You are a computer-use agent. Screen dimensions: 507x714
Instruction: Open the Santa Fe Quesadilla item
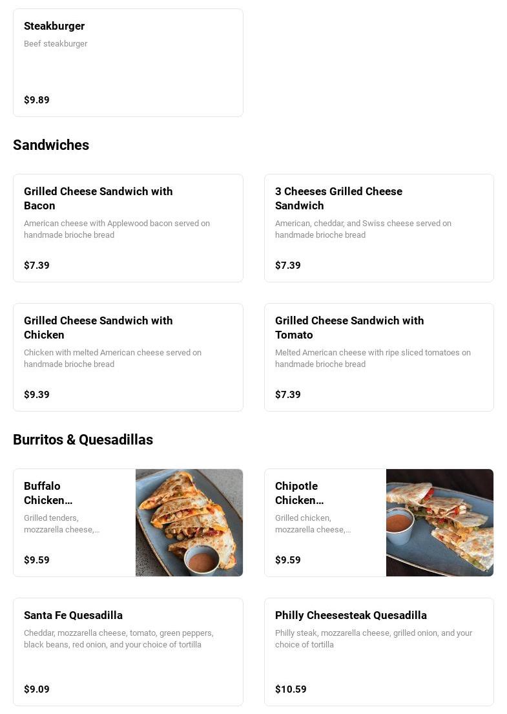[73, 616]
